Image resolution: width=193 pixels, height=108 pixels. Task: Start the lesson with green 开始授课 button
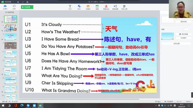(x=26, y=7)
